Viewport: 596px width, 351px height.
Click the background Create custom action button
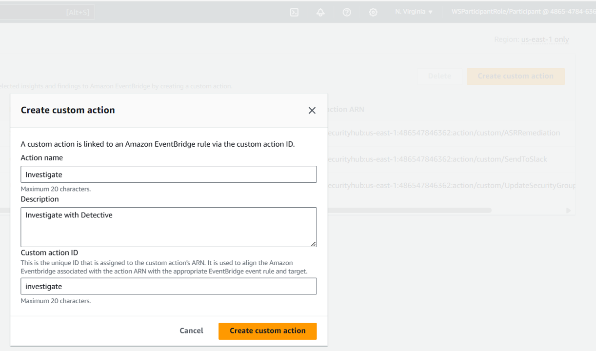pos(516,76)
